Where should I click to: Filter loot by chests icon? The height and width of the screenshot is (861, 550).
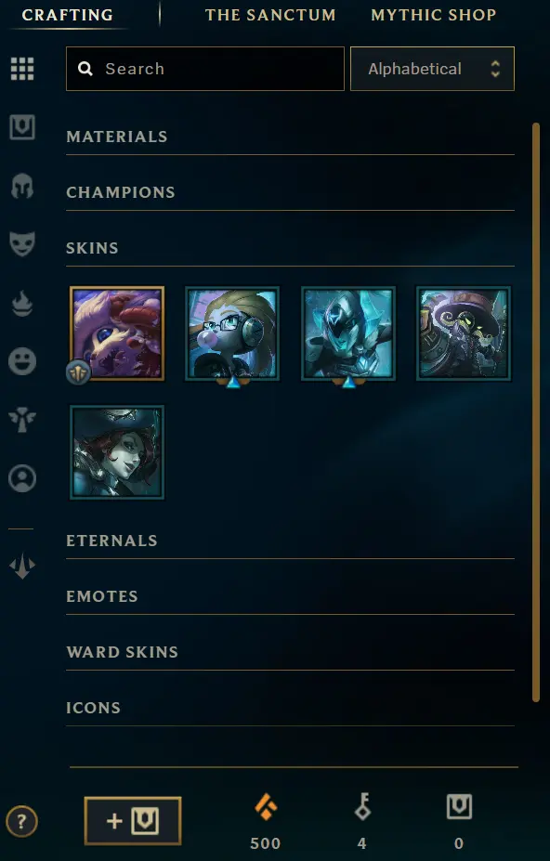point(22,127)
